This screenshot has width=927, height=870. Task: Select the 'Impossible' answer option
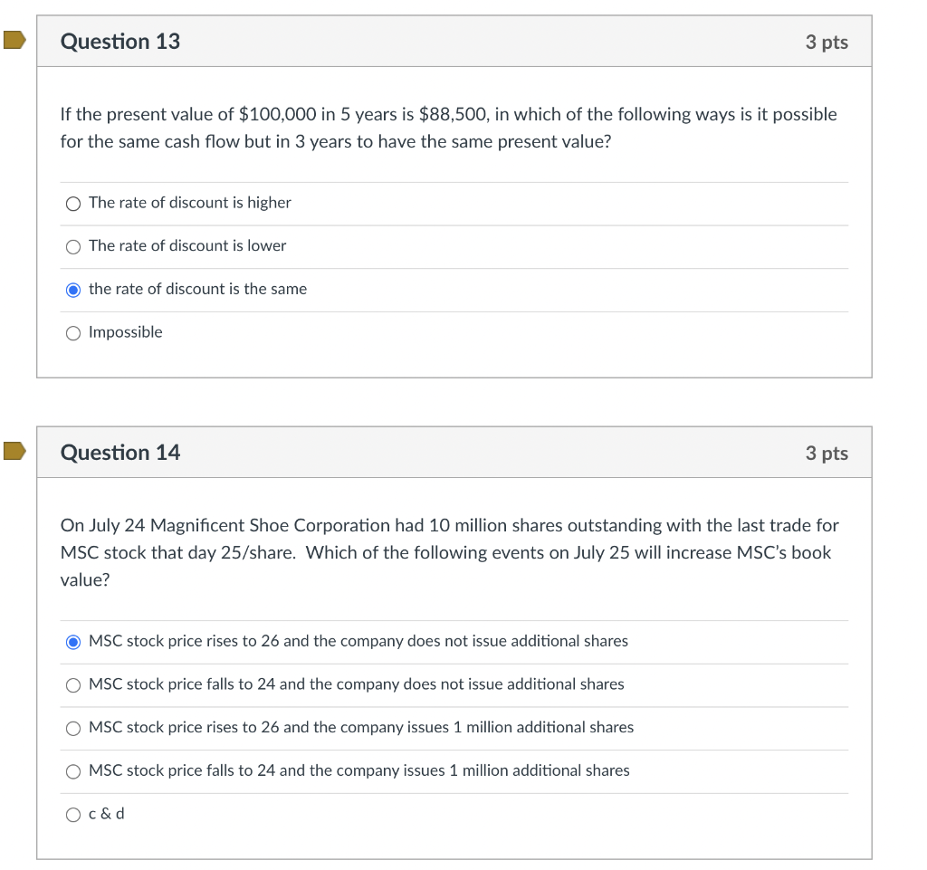pyautogui.click(x=72, y=332)
